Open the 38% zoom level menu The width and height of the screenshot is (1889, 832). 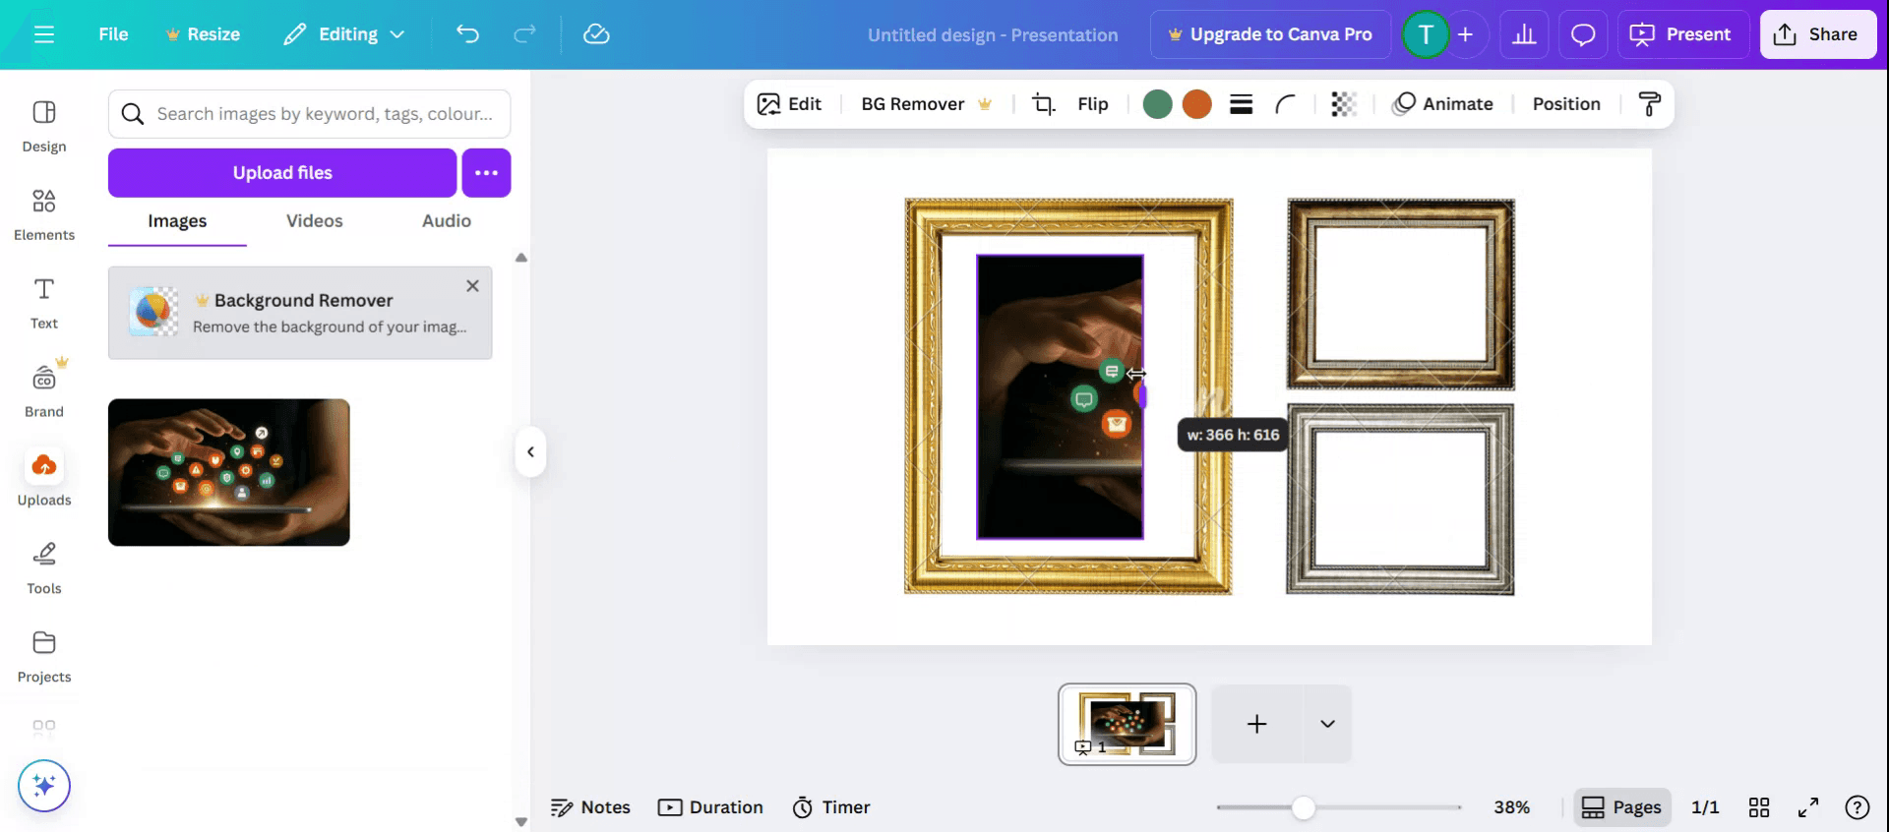[x=1512, y=807]
